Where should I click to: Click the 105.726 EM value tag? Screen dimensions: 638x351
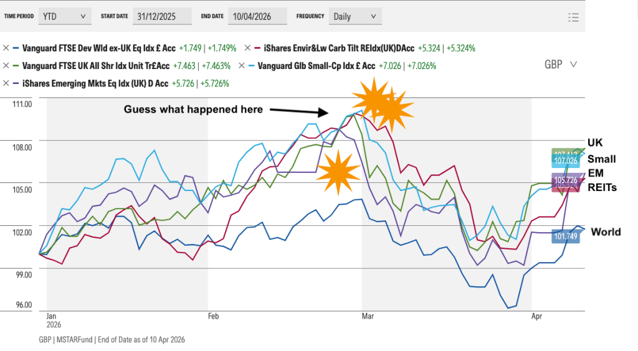coord(566,180)
